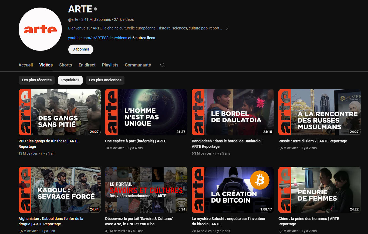Click '3,3 M de vues' metadata text
This screenshot has width=368, height=234.
115,231
